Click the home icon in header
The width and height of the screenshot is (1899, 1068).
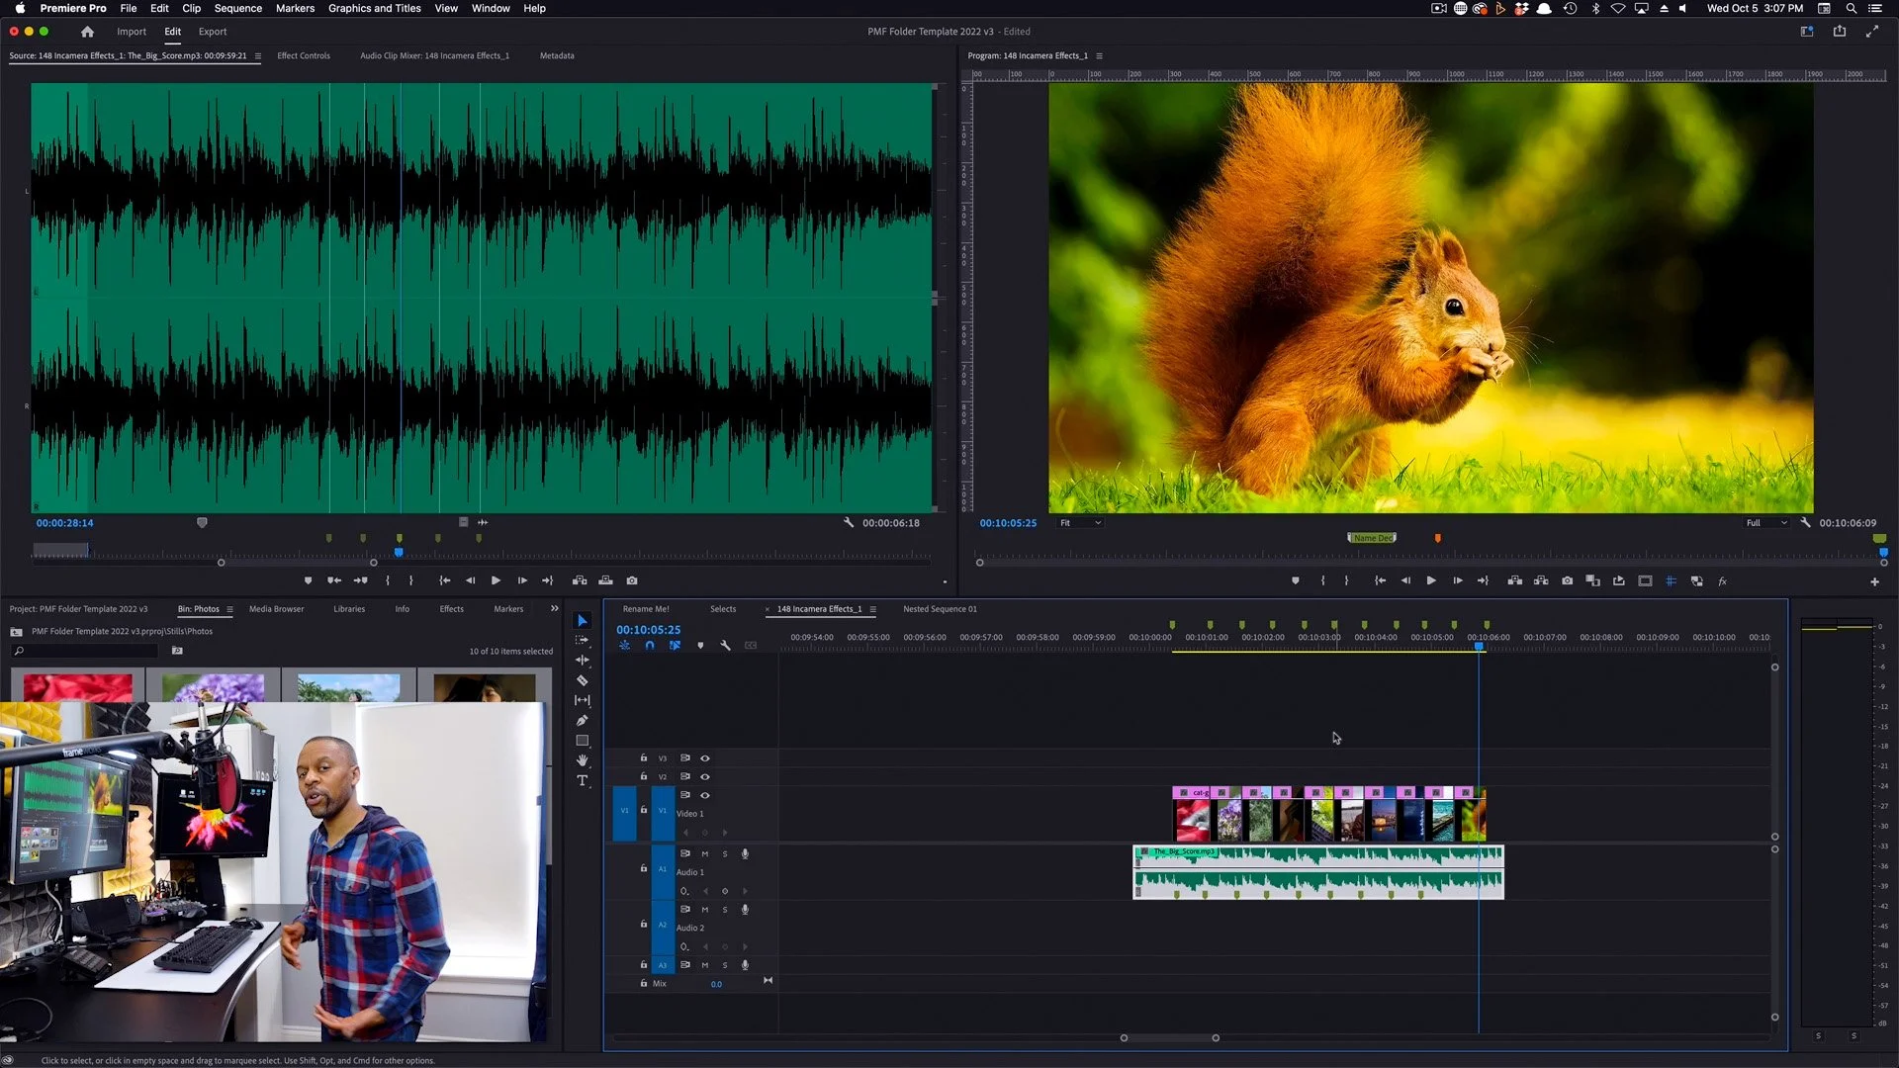point(87,32)
